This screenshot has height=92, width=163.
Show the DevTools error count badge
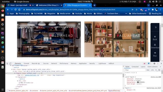(145, 63)
